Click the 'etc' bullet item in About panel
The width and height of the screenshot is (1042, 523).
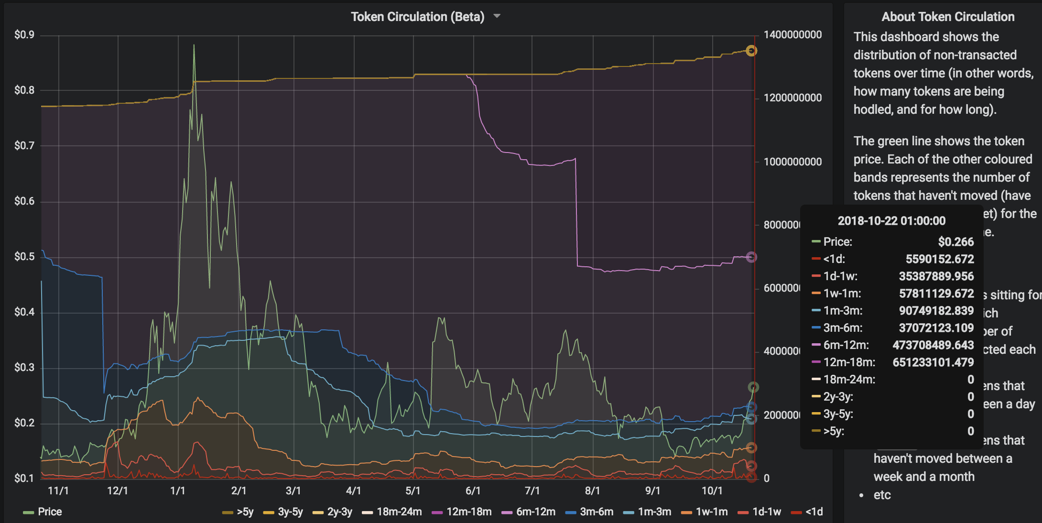[x=882, y=495]
